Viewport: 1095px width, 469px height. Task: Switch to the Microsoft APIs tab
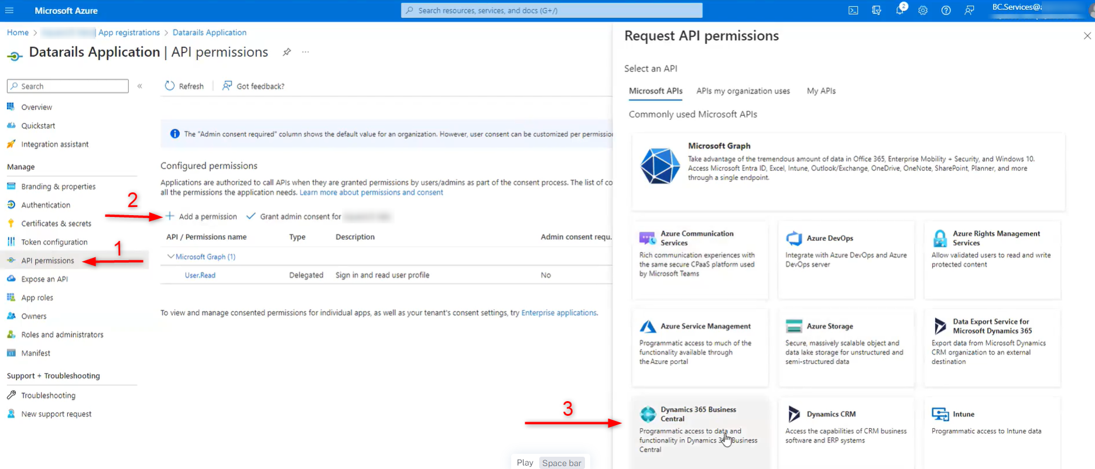pos(656,91)
